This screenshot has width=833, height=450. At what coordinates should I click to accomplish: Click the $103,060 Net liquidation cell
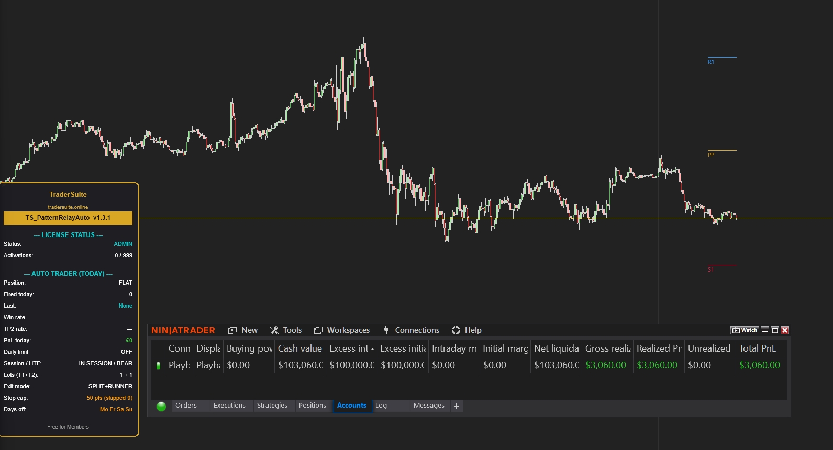coord(557,365)
